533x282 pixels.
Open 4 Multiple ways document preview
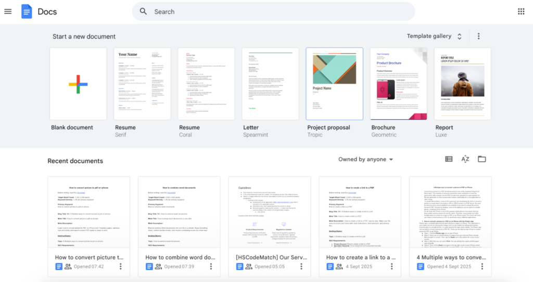450,212
